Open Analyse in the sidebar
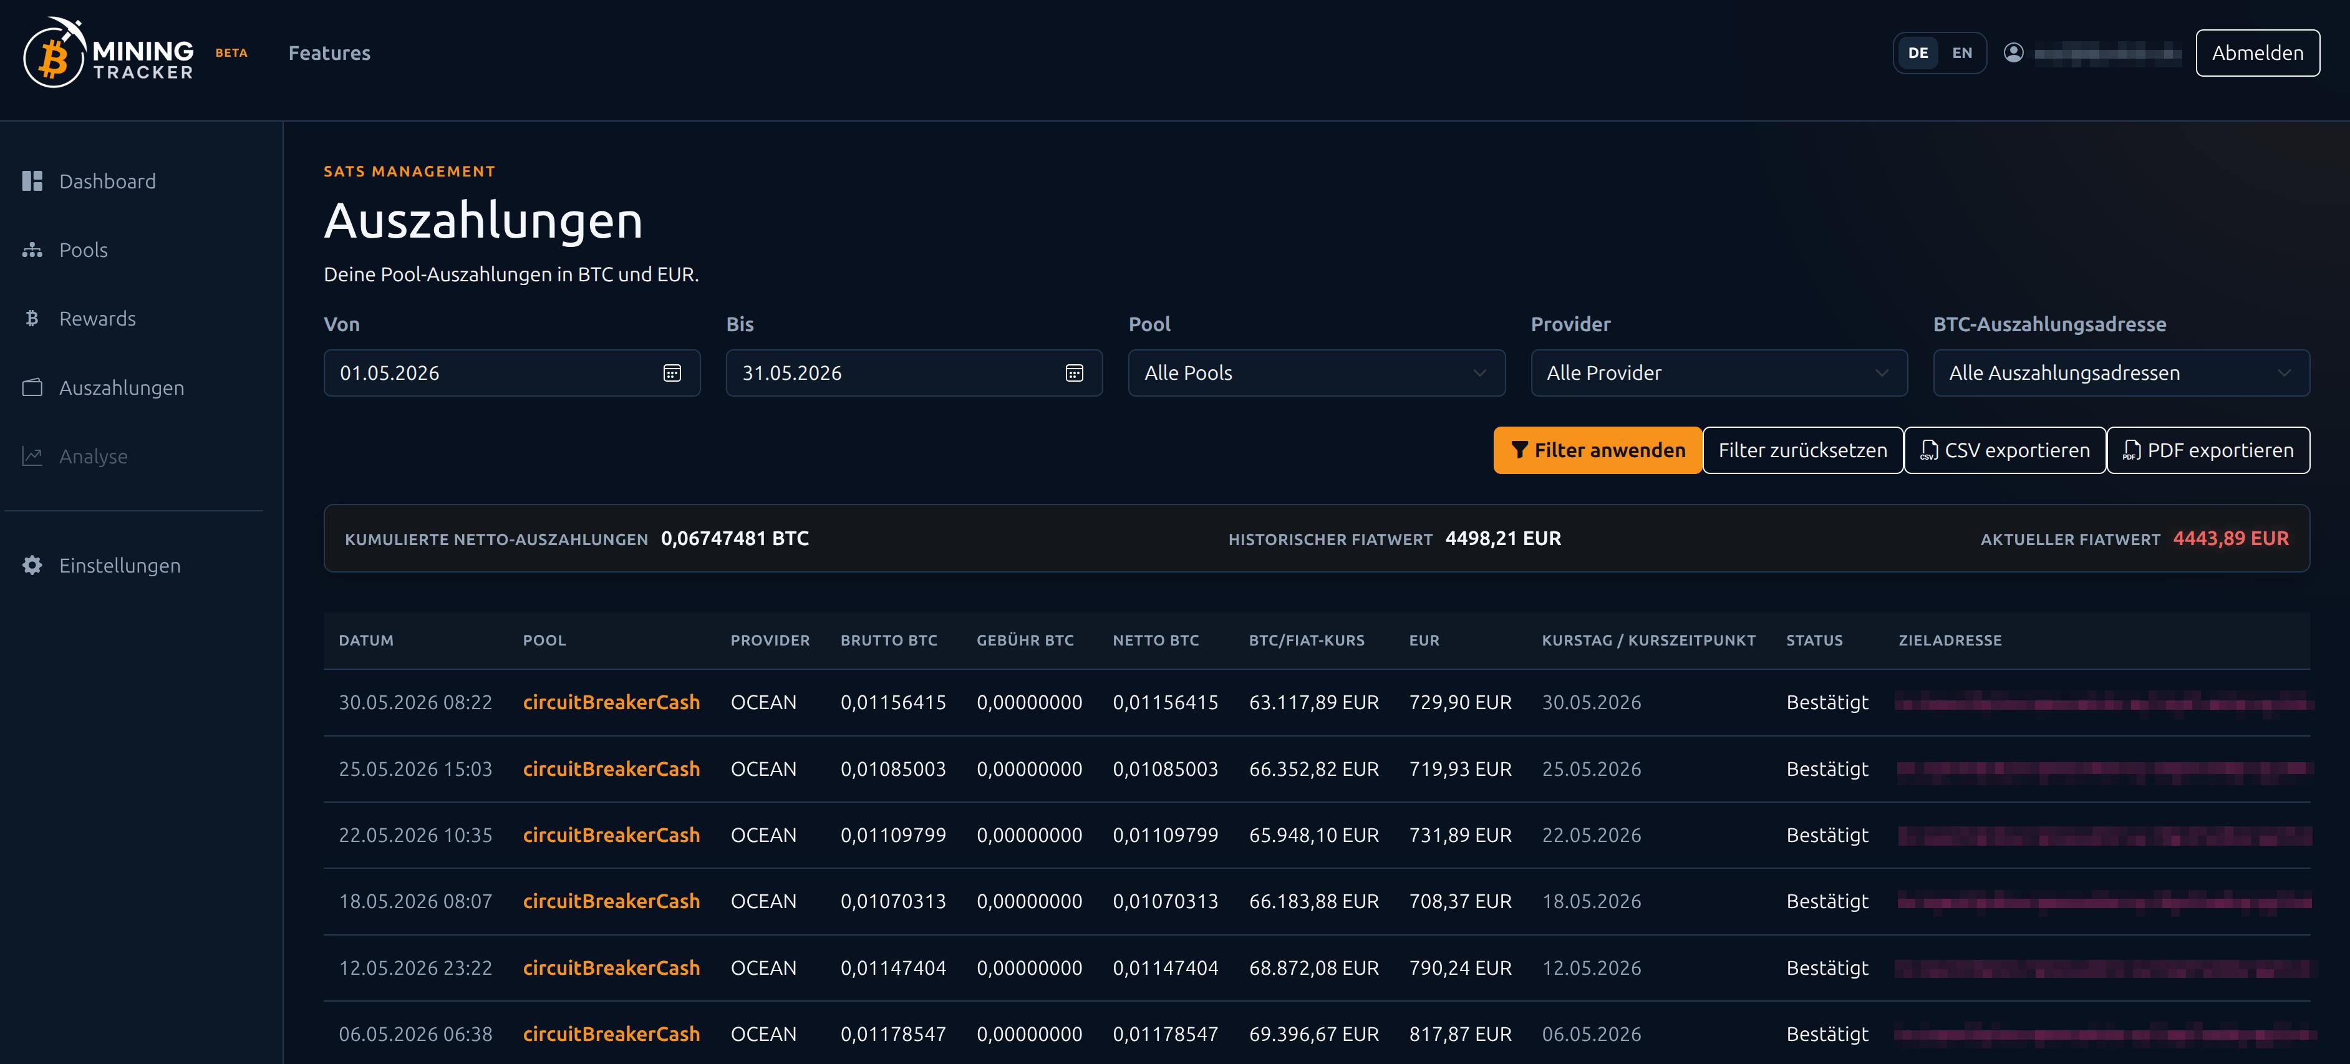 pyautogui.click(x=93, y=455)
